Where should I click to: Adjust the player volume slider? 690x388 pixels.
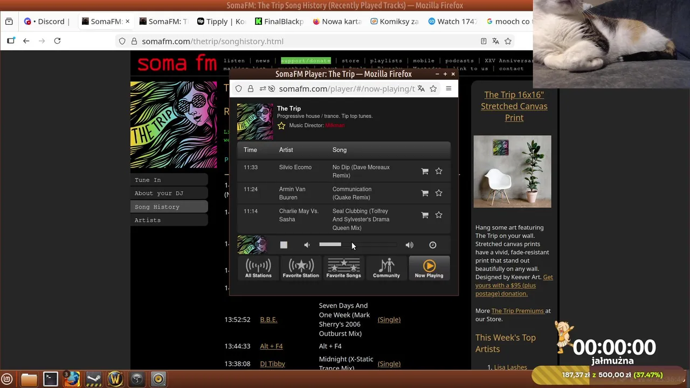357,245
